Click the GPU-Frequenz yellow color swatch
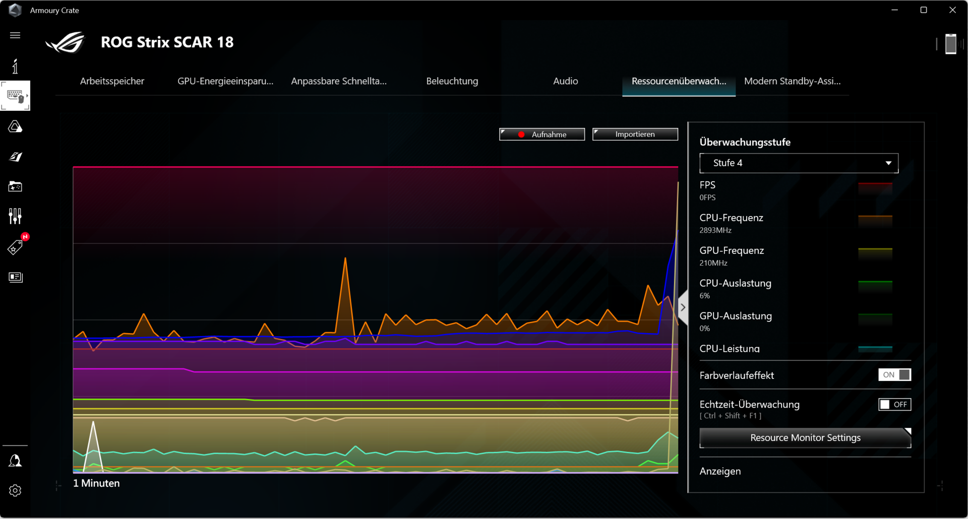Viewport: 968px width, 519px height. pos(875,254)
